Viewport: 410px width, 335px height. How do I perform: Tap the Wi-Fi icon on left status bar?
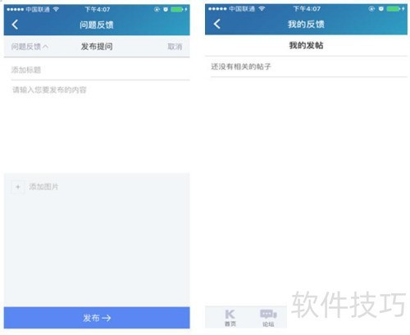(57, 9)
